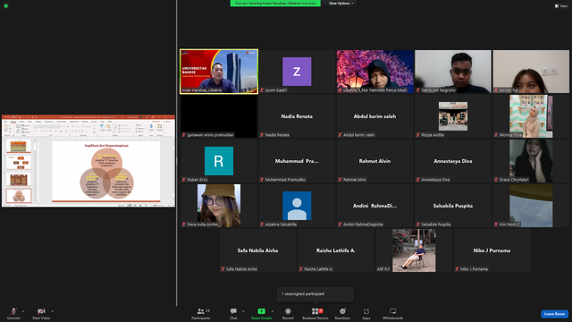This screenshot has height=322, width=572.
Task: Select Rizqia andita's profile picture tile
Action: (x=453, y=116)
